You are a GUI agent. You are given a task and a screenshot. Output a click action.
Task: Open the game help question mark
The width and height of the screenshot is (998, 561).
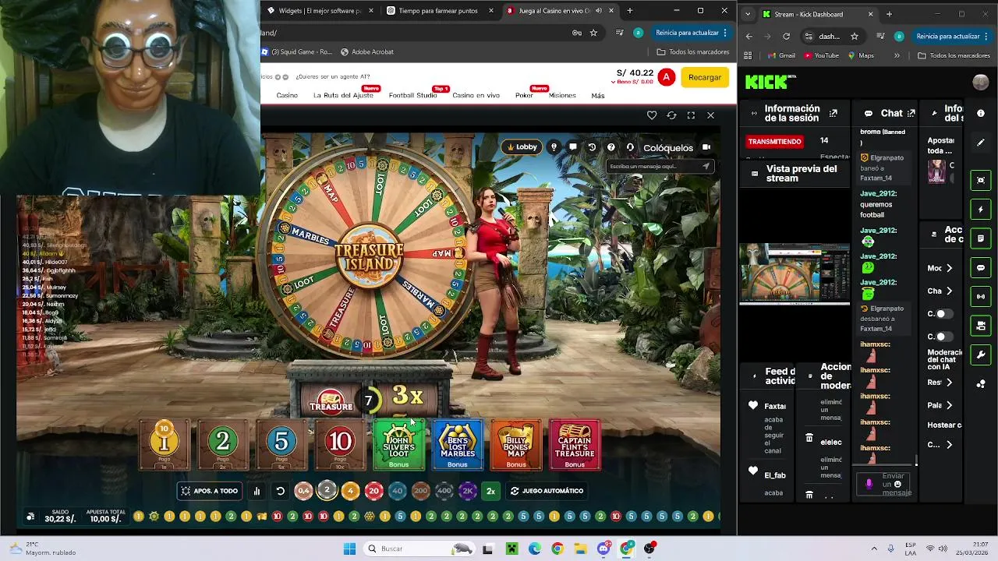pyautogui.click(x=611, y=147)
